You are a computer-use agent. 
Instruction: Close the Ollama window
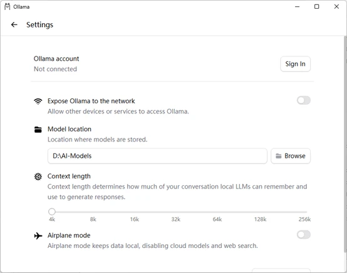[x=336, y=7]
